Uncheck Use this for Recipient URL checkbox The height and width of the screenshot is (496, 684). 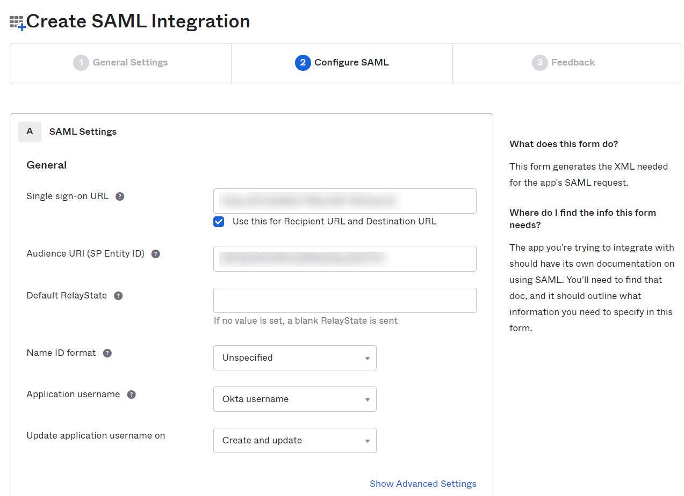coord(219,222)
